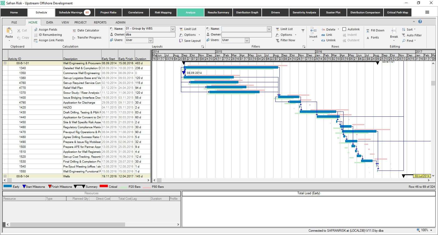Collapse the 00-B-1-04 Wells group
438x235 pixels.
[x=5, y=176]
